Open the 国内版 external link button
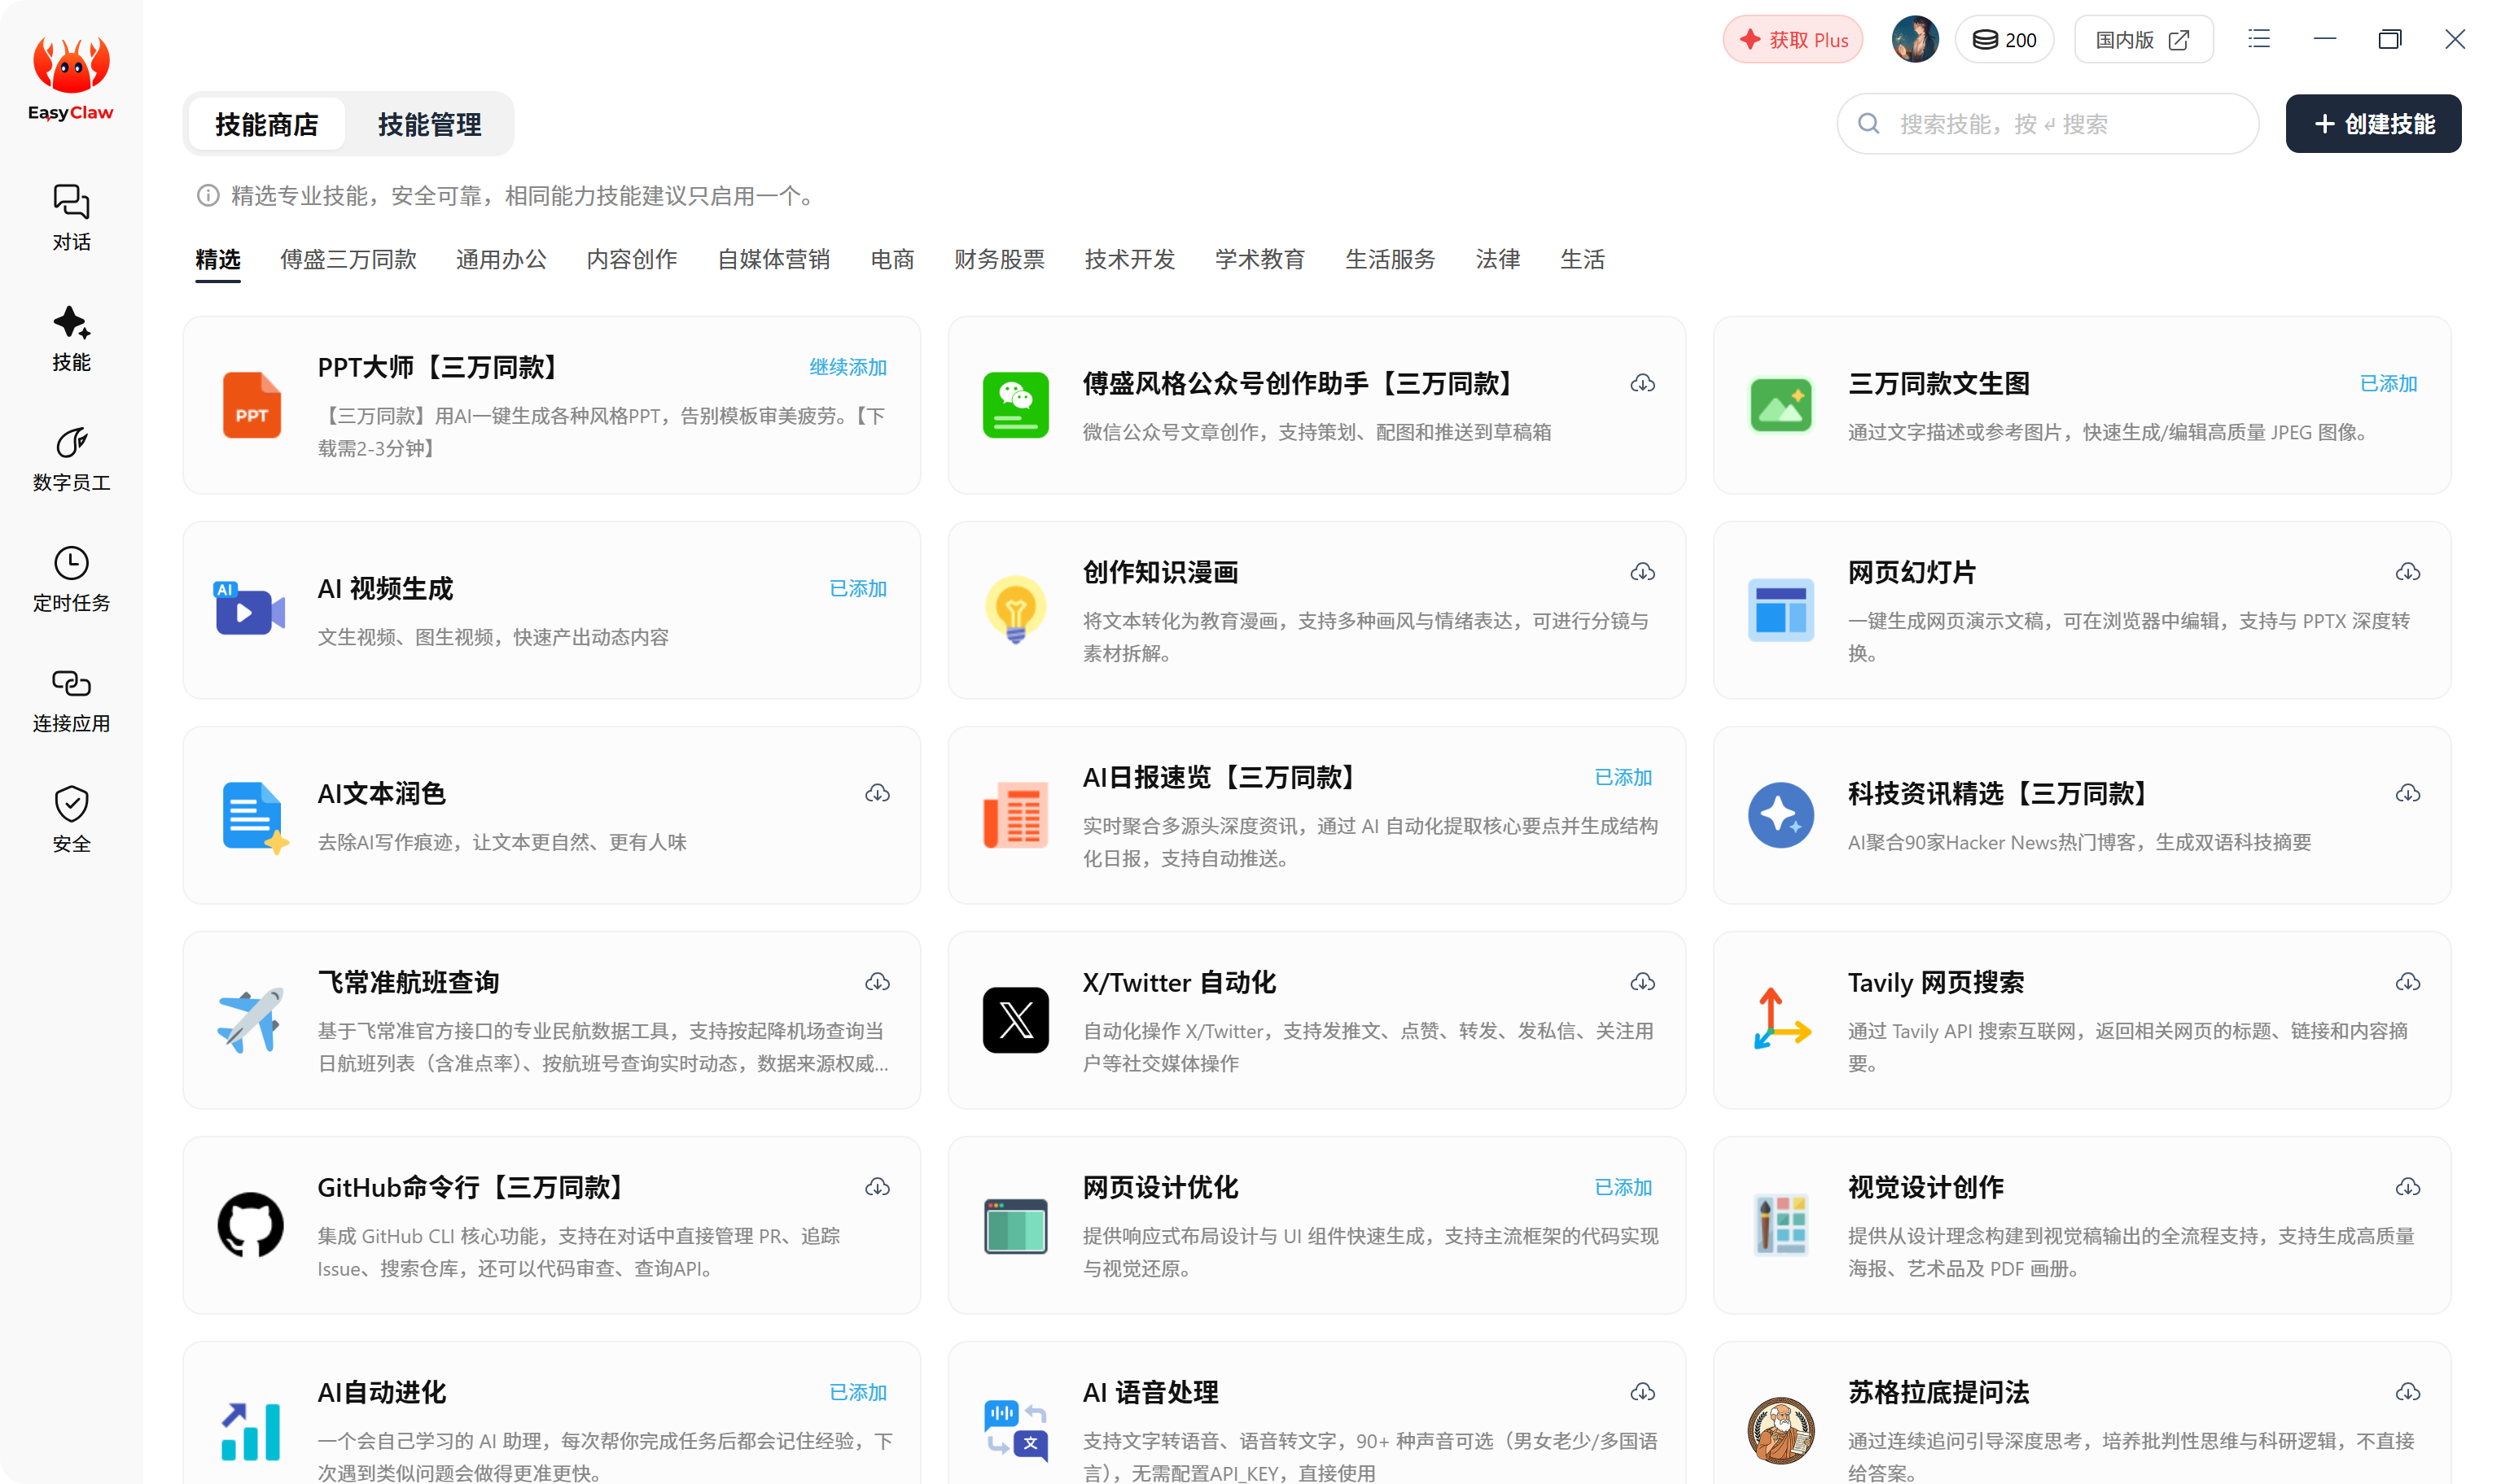 coord(2143,40)
